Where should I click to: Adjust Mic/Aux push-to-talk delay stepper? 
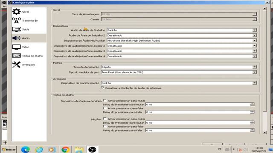click(252, 130)
